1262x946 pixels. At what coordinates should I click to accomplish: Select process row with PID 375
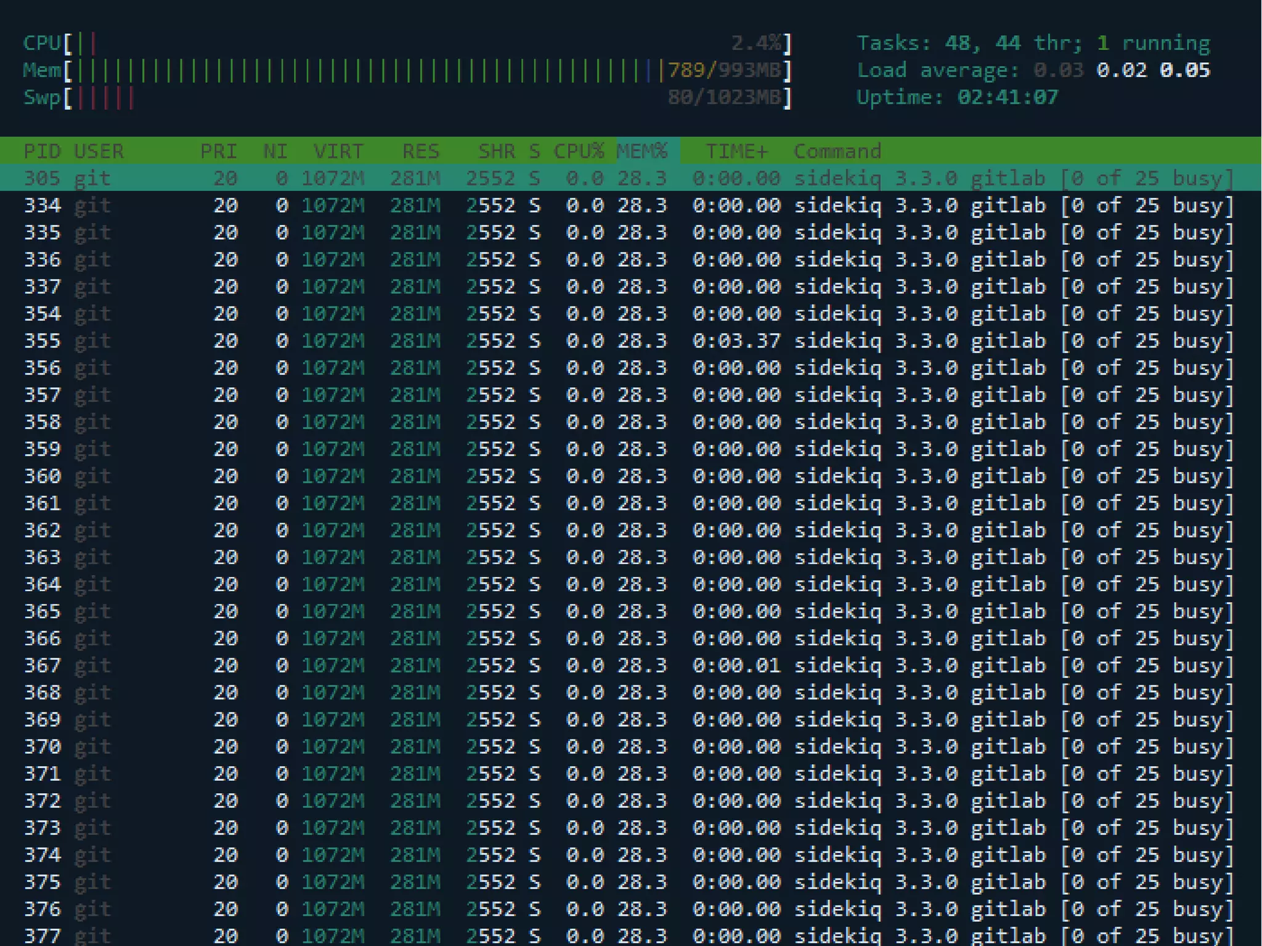point(630,883)
